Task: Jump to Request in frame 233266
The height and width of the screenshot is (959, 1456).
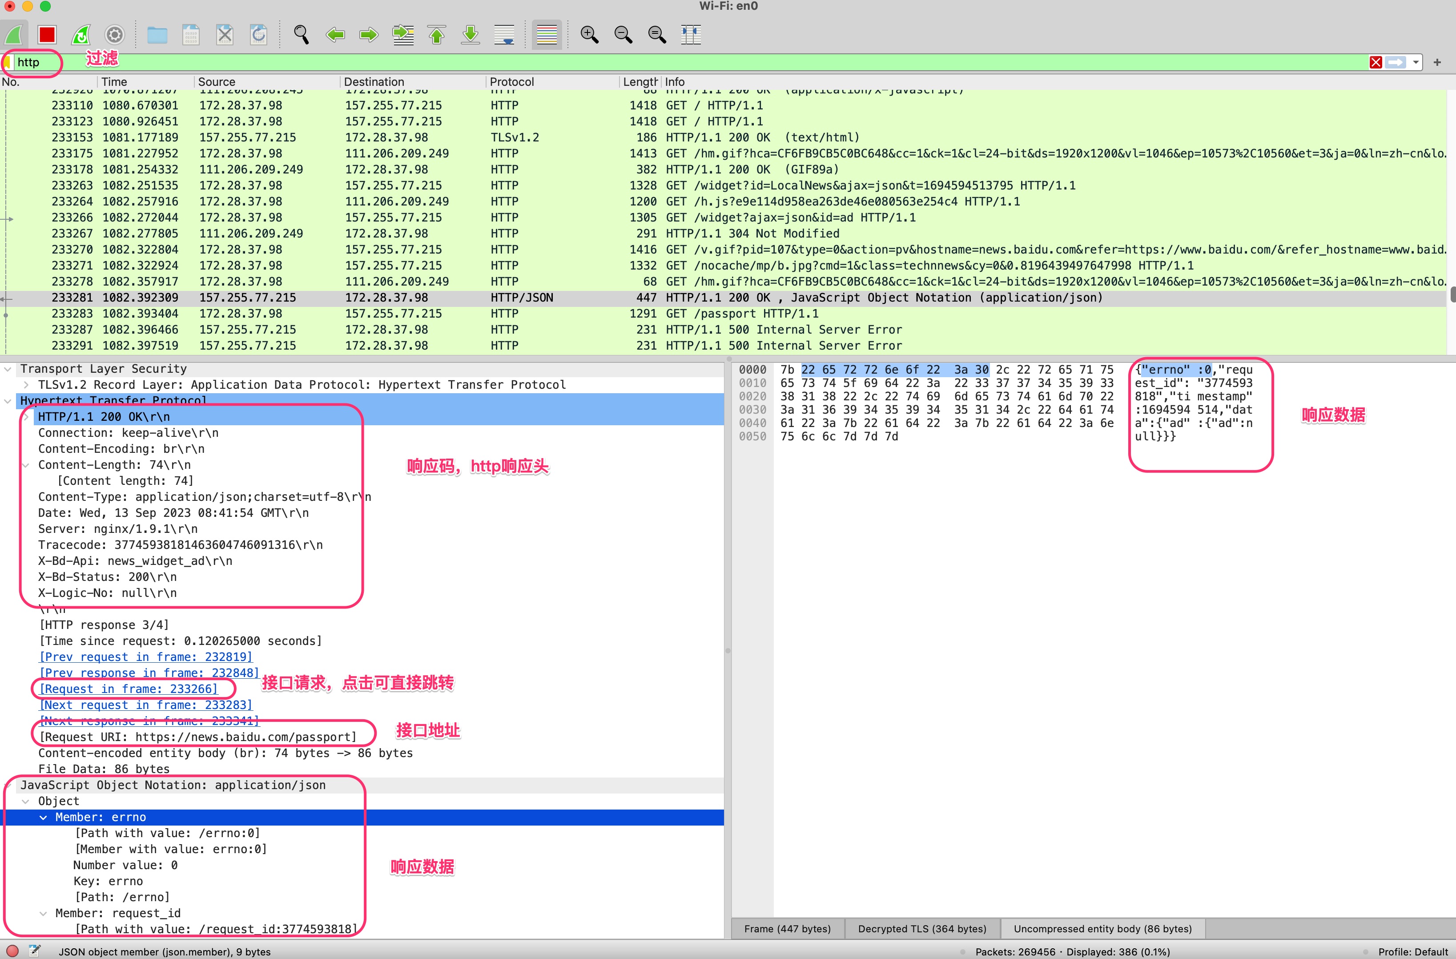Action: coord(129,689)
